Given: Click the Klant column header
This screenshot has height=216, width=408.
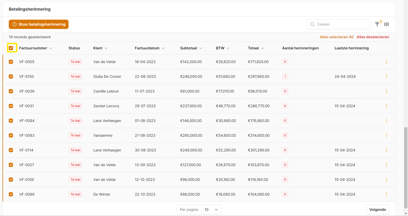Looking at the screenshot, I should click(98, 48).
